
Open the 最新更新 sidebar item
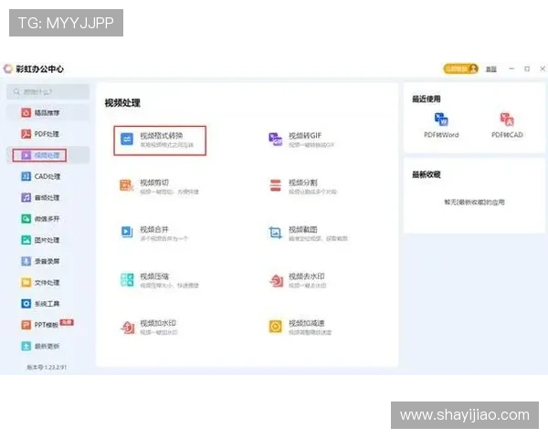coord(47,346)
